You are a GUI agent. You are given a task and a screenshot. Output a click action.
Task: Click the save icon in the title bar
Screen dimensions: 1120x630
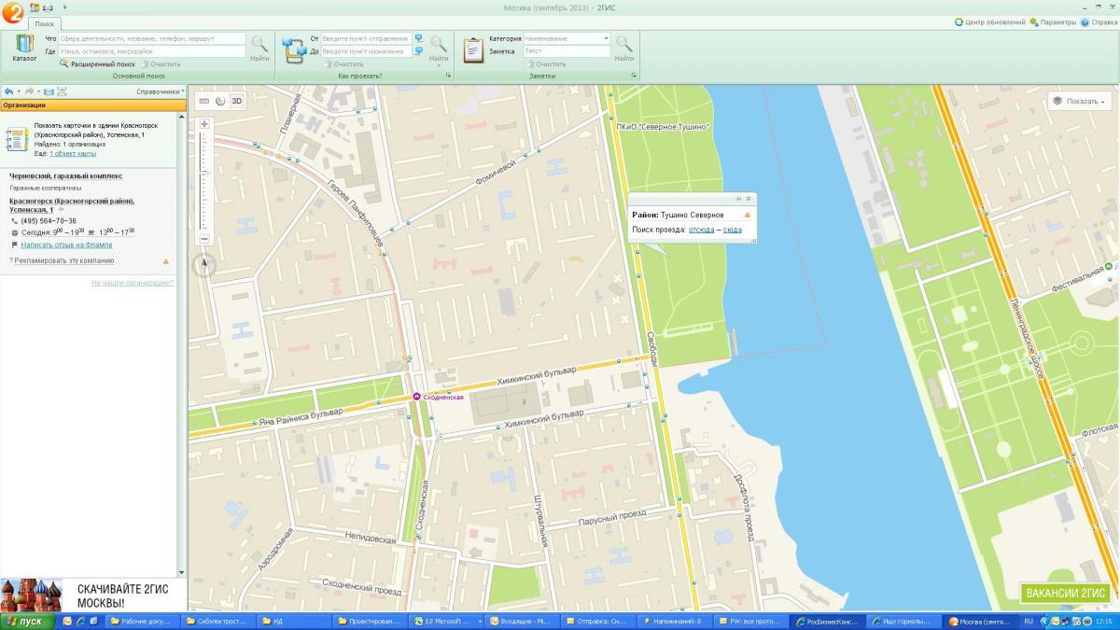pyautogui.click(x=35, y=7)
